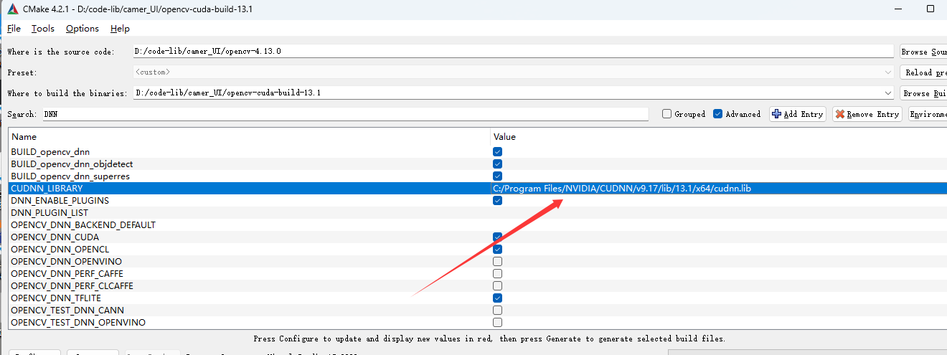Image resolution: width=947 pixels, height=355 pixels.
Task: Enable the Grouped checkbox
Action: coord(667,114)
